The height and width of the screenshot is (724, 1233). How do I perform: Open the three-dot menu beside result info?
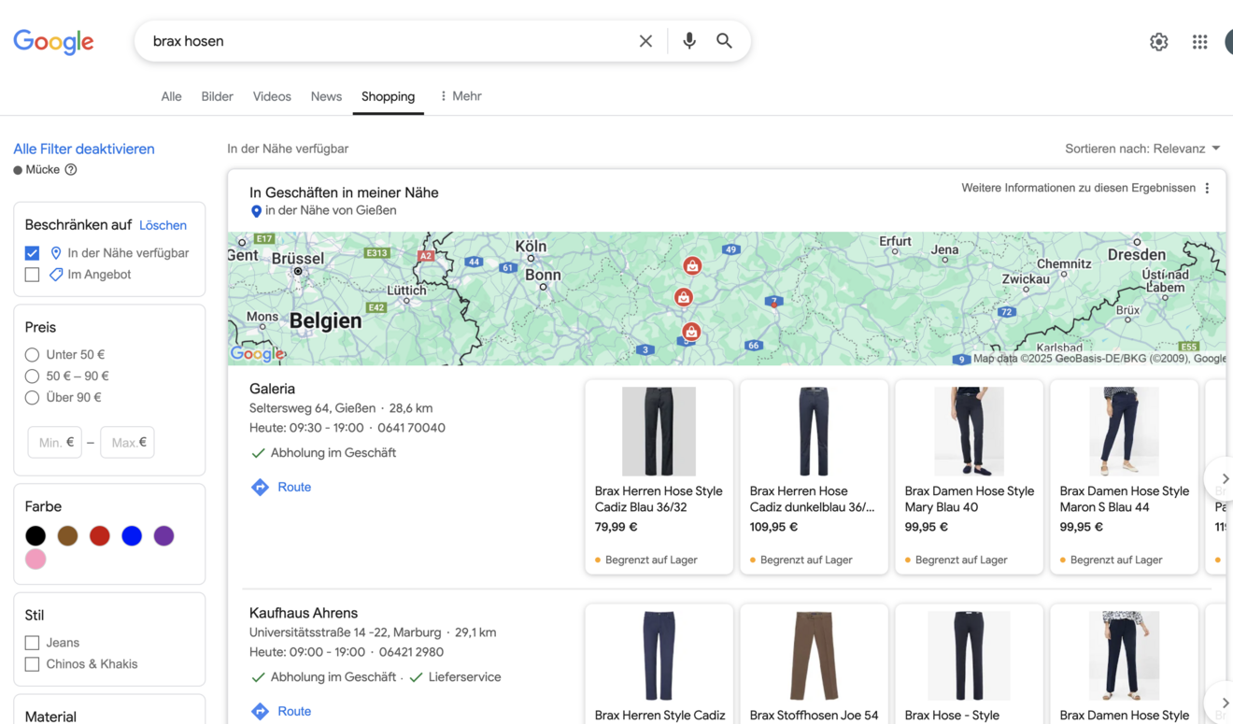[1207, 189]
